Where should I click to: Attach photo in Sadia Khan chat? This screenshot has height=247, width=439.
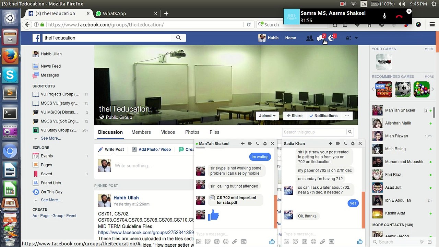[x=286, y=242]
